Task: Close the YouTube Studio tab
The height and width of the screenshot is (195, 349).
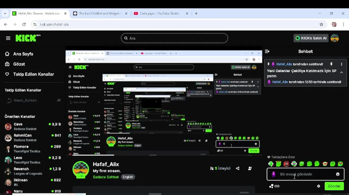Action: tap(187, 13)
